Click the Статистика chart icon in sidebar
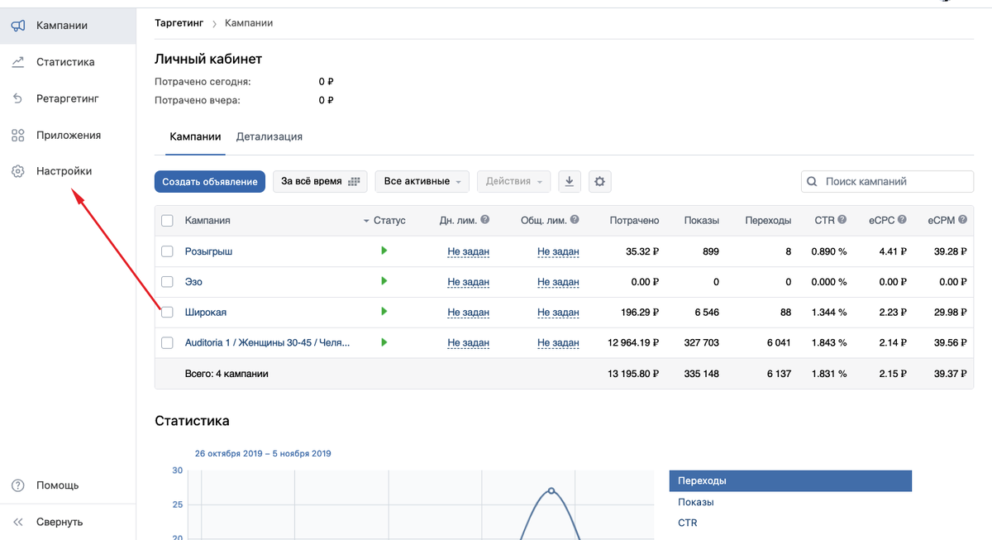 (x=17, y=62)
